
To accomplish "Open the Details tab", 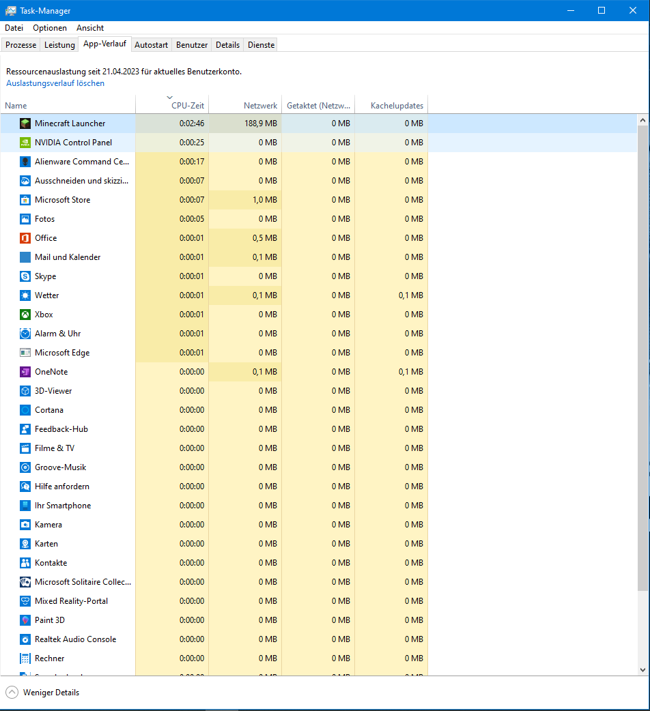I will (x=227, y=45).
